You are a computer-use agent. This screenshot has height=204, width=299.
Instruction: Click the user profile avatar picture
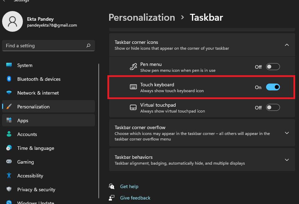point(12,21)
